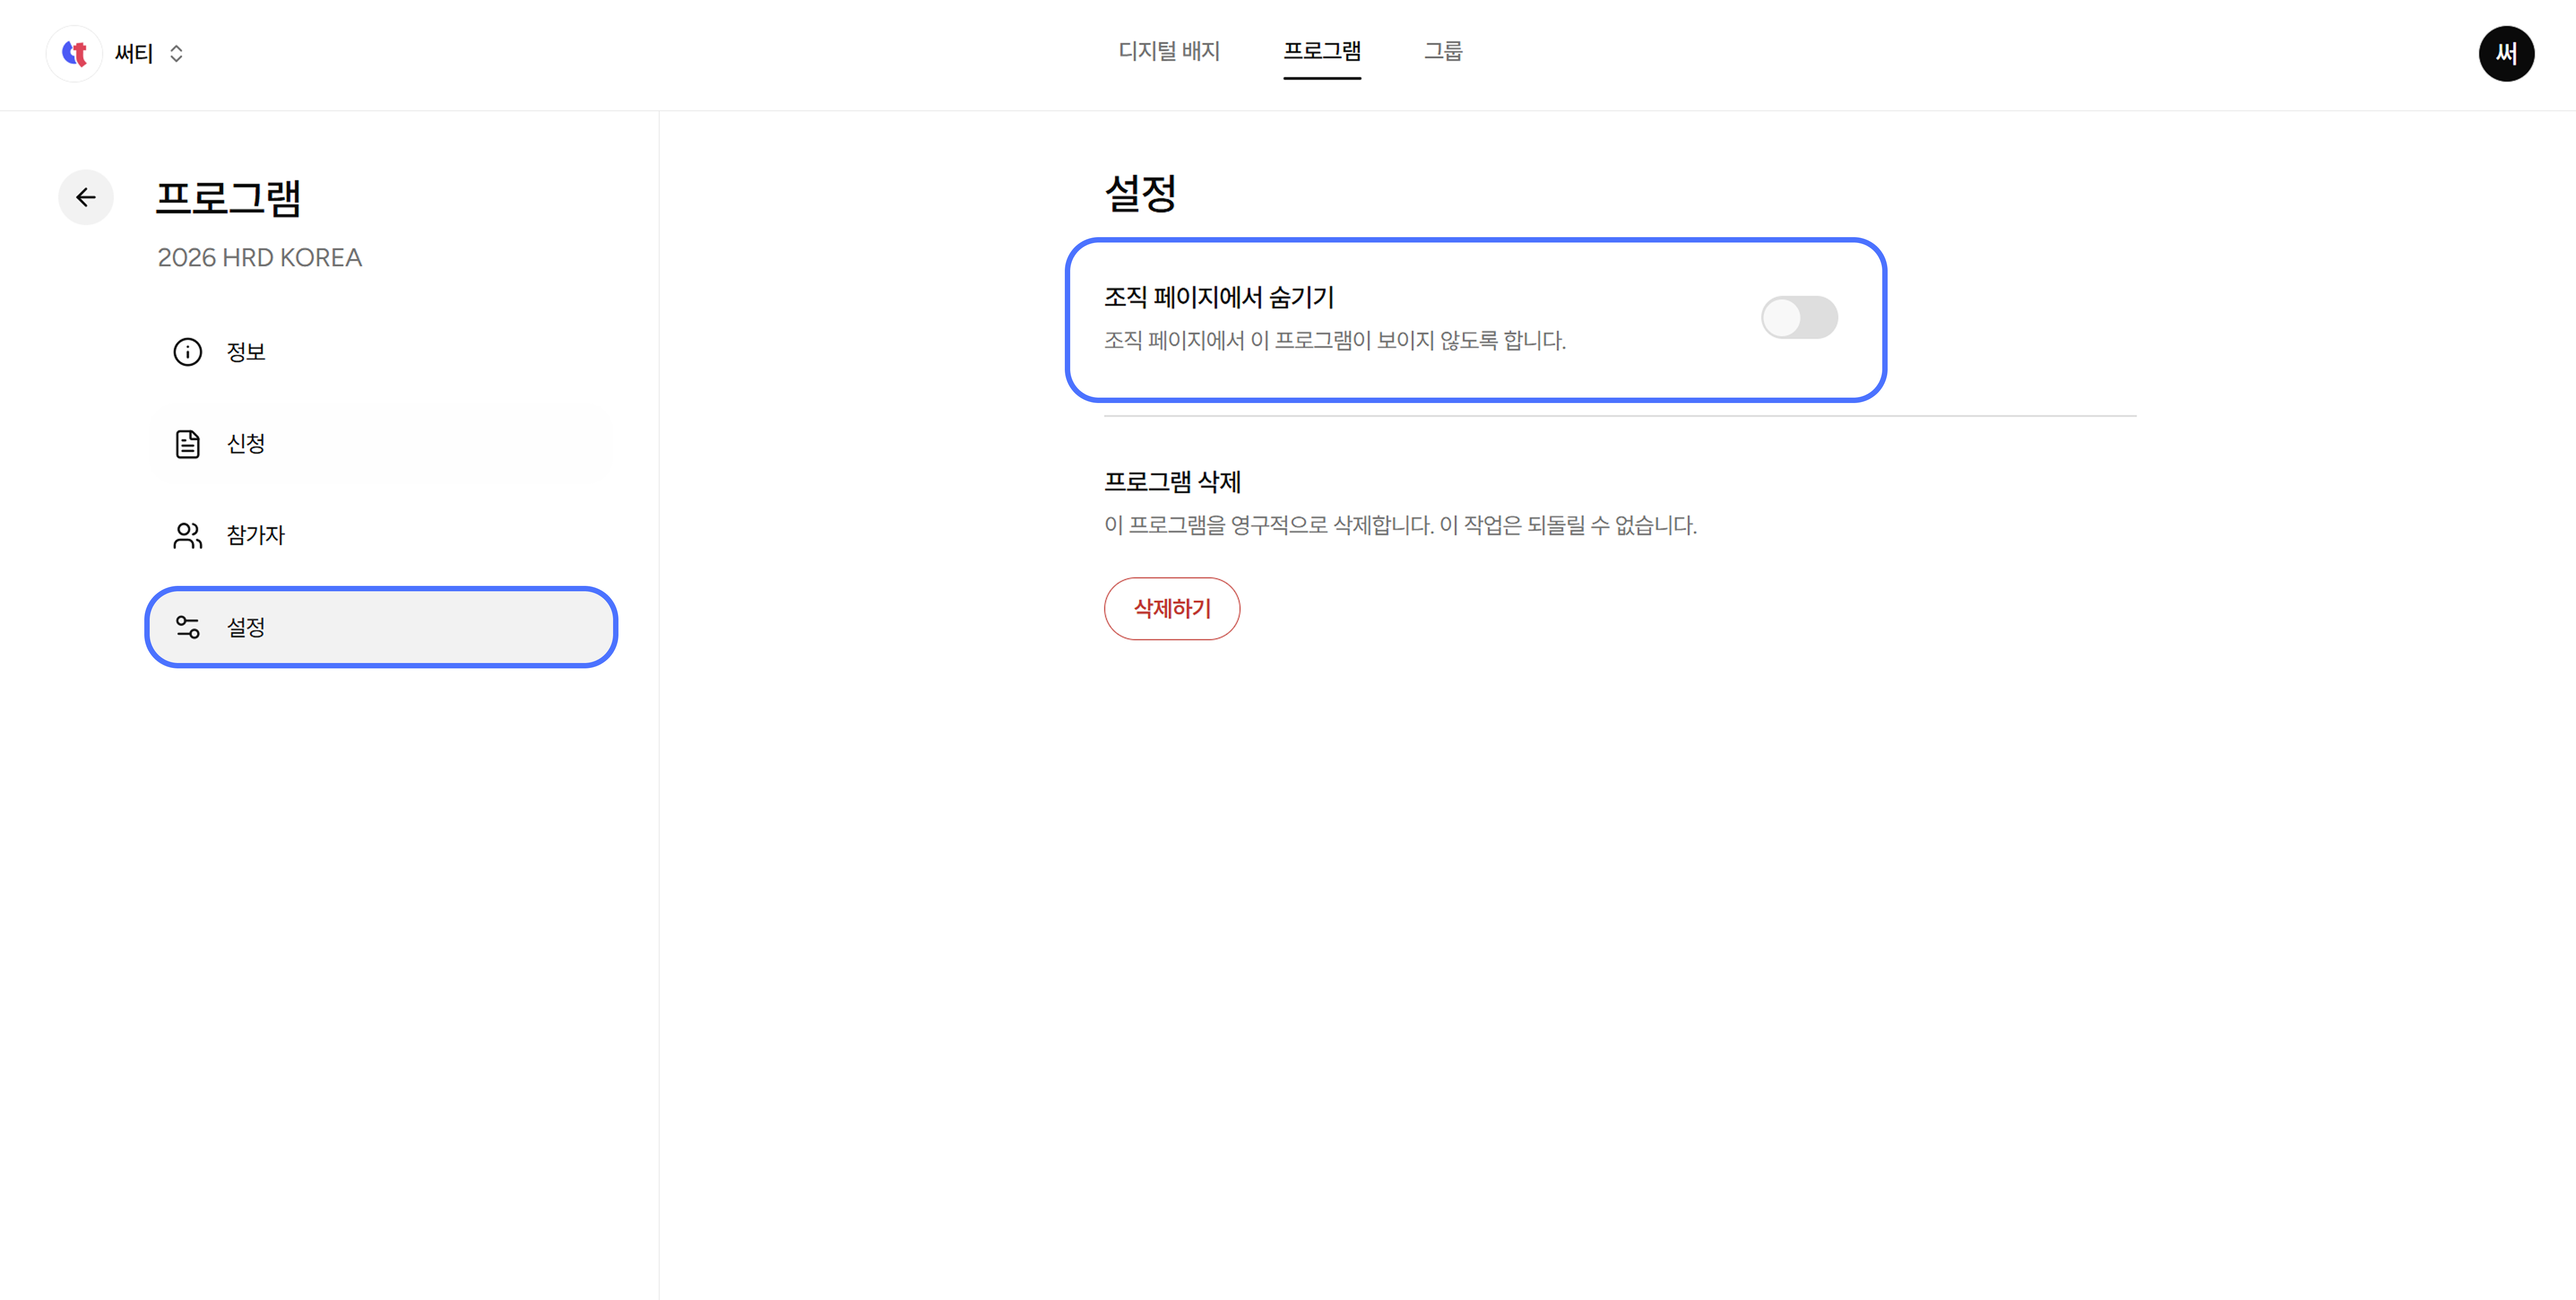
Task: Click the 써티 organization logo
Action: click(x=75, y=53)
